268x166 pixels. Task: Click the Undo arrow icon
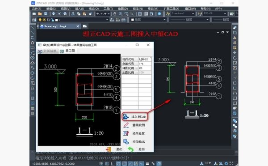click(x=98, y=14)
